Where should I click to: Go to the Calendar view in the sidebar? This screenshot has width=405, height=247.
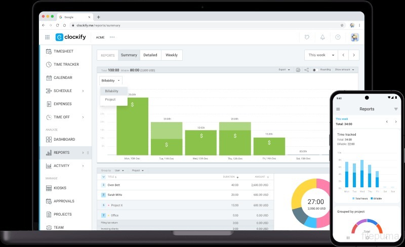click(63, 78)
